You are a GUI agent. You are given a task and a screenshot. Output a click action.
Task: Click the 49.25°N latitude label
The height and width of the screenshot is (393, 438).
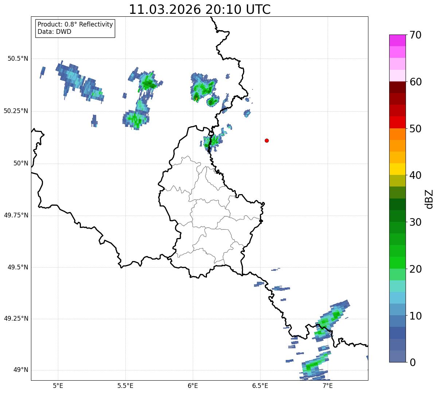click(x=16, y=319)
